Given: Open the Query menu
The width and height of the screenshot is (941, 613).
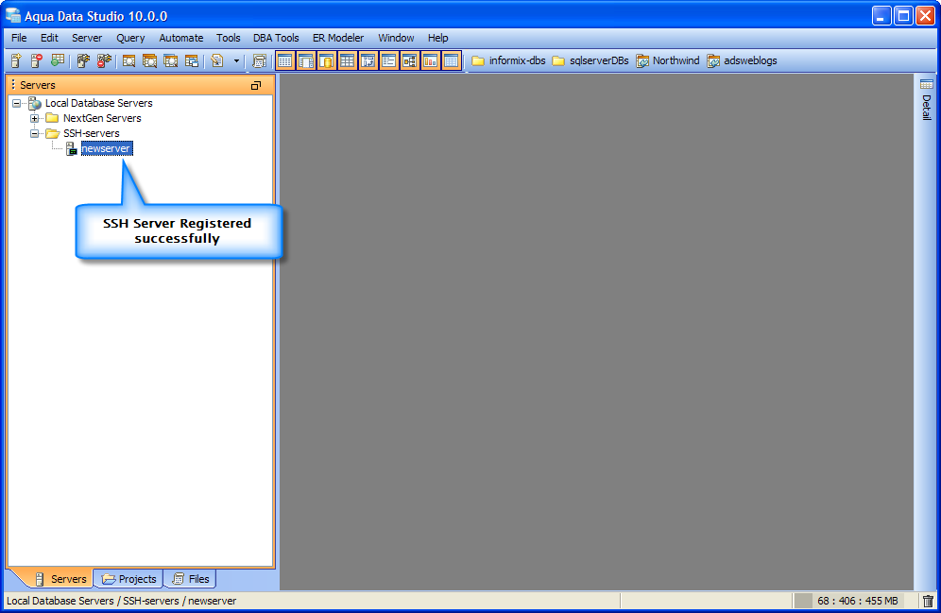Looking at the screenshot, I should 130,38.
